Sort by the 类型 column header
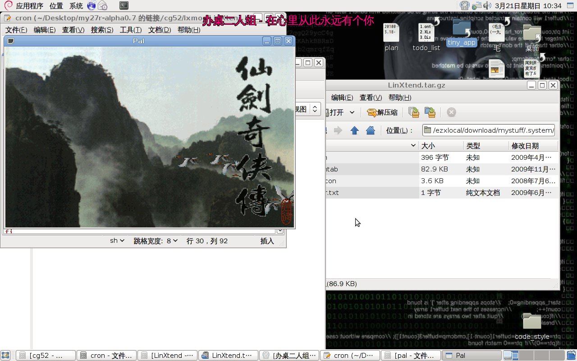This screenshot has height=361, width=577. click(x=486, y=146)
